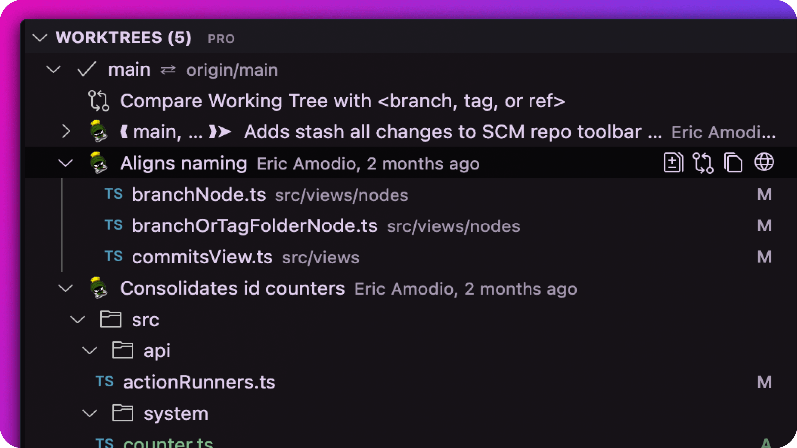Click the compare branches icon before Compare Working Tree

(98, 100)
